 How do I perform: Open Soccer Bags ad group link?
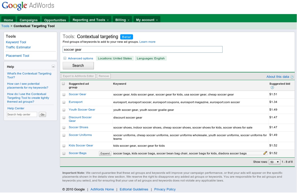pos(78,153)
